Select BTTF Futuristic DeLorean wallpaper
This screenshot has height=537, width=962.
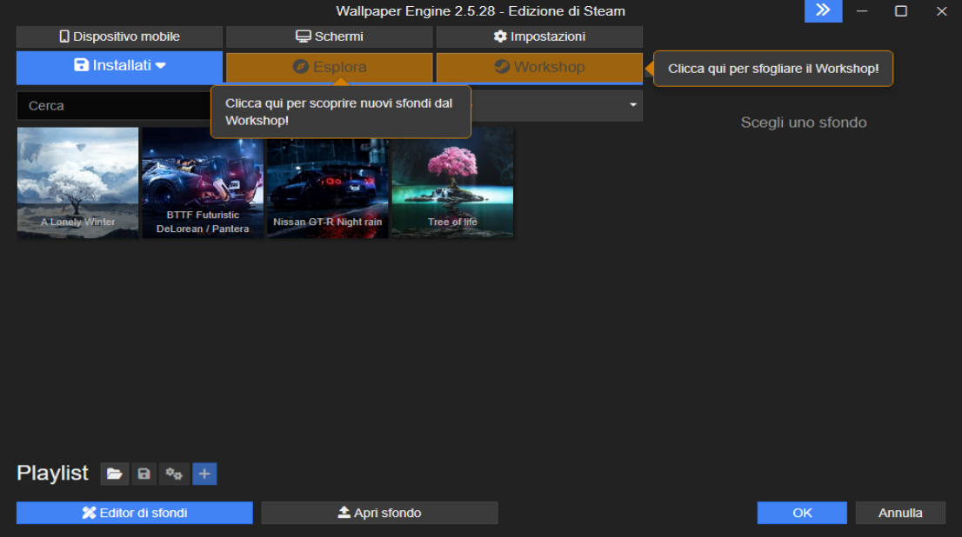pyautogui.click(x=203, y=182)
